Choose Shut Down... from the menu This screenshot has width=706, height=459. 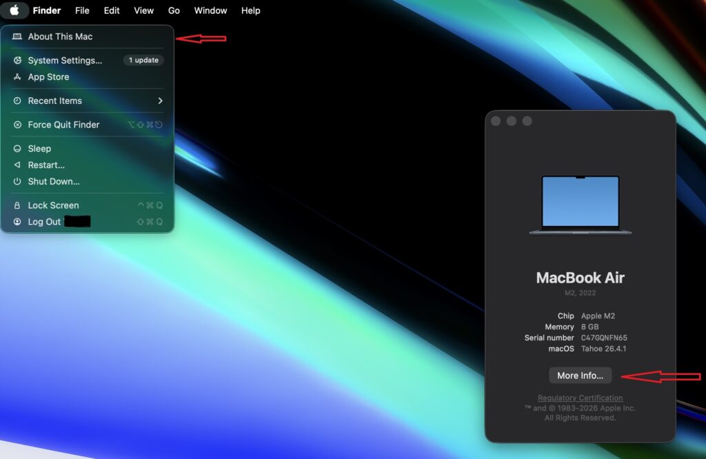pyautogui.click(x=87, y=181)
